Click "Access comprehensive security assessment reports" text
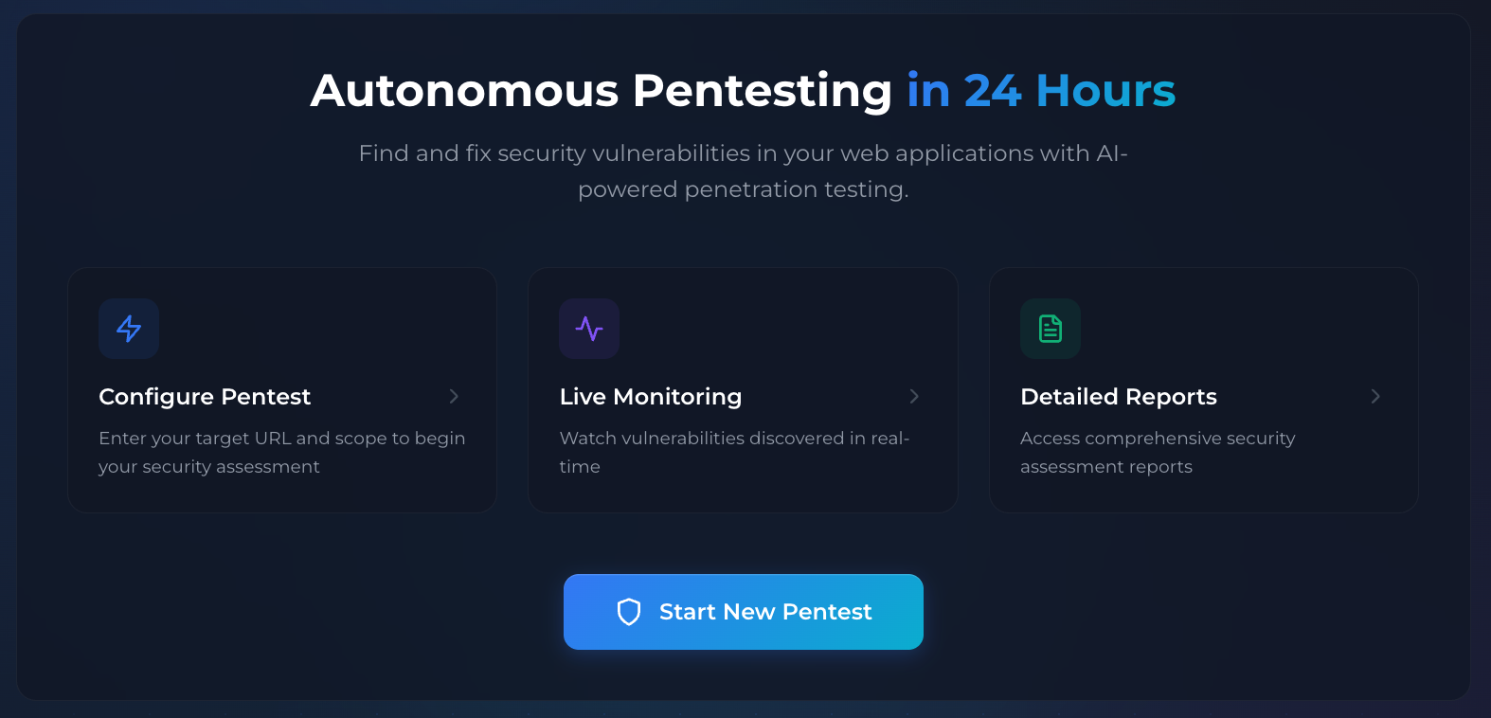 [x=1157, y=452]
